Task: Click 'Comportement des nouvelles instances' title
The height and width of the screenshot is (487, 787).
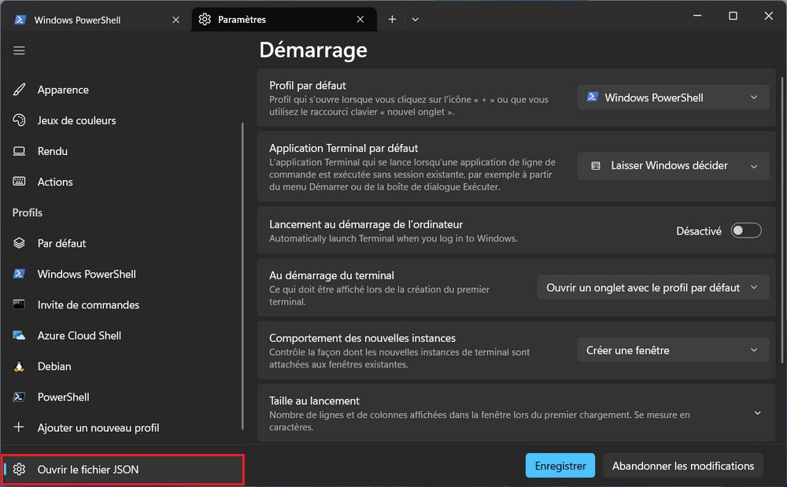Action: (x=362, y=338)
